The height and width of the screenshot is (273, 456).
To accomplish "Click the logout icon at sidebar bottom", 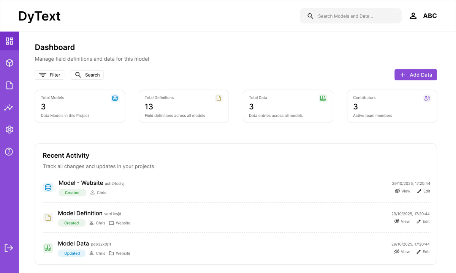I will tap(9, 248).
